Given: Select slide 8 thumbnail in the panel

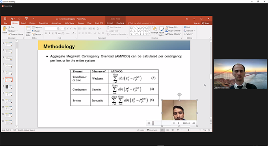Looking at the screenshot, I should click(x=9, y=87).
